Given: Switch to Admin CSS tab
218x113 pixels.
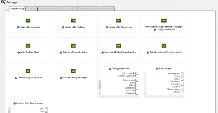Looking at the screenshot, I should click(32, 9).
